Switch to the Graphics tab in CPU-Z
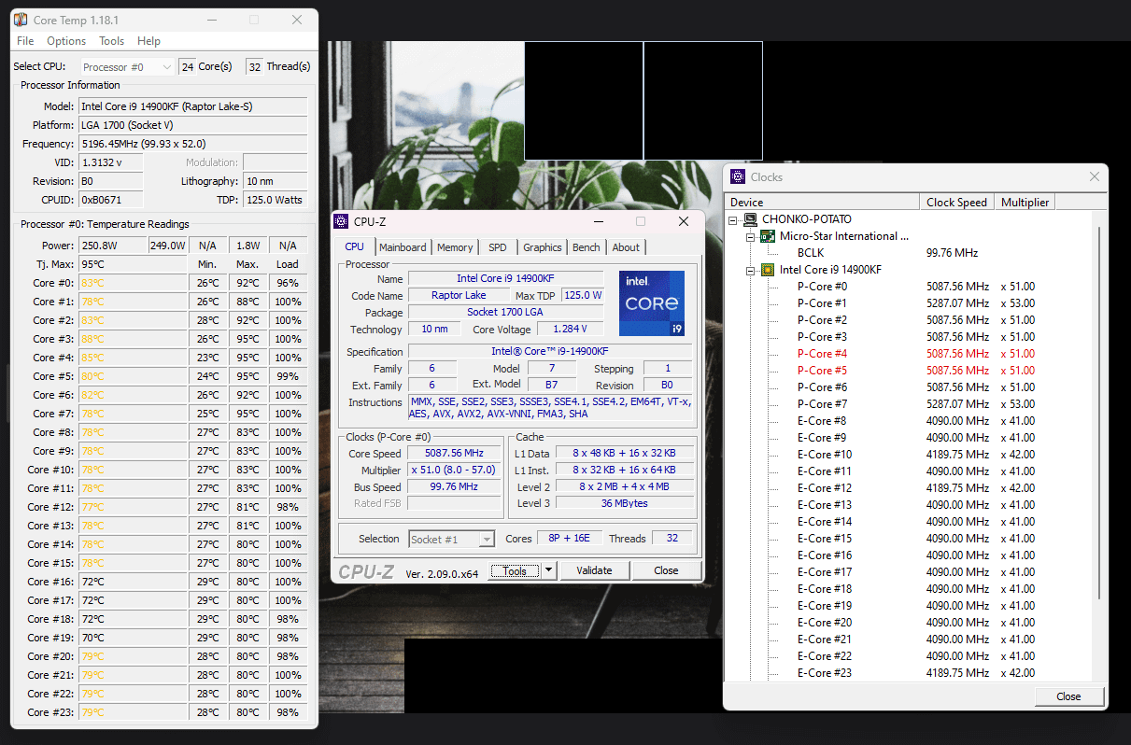 543,247
